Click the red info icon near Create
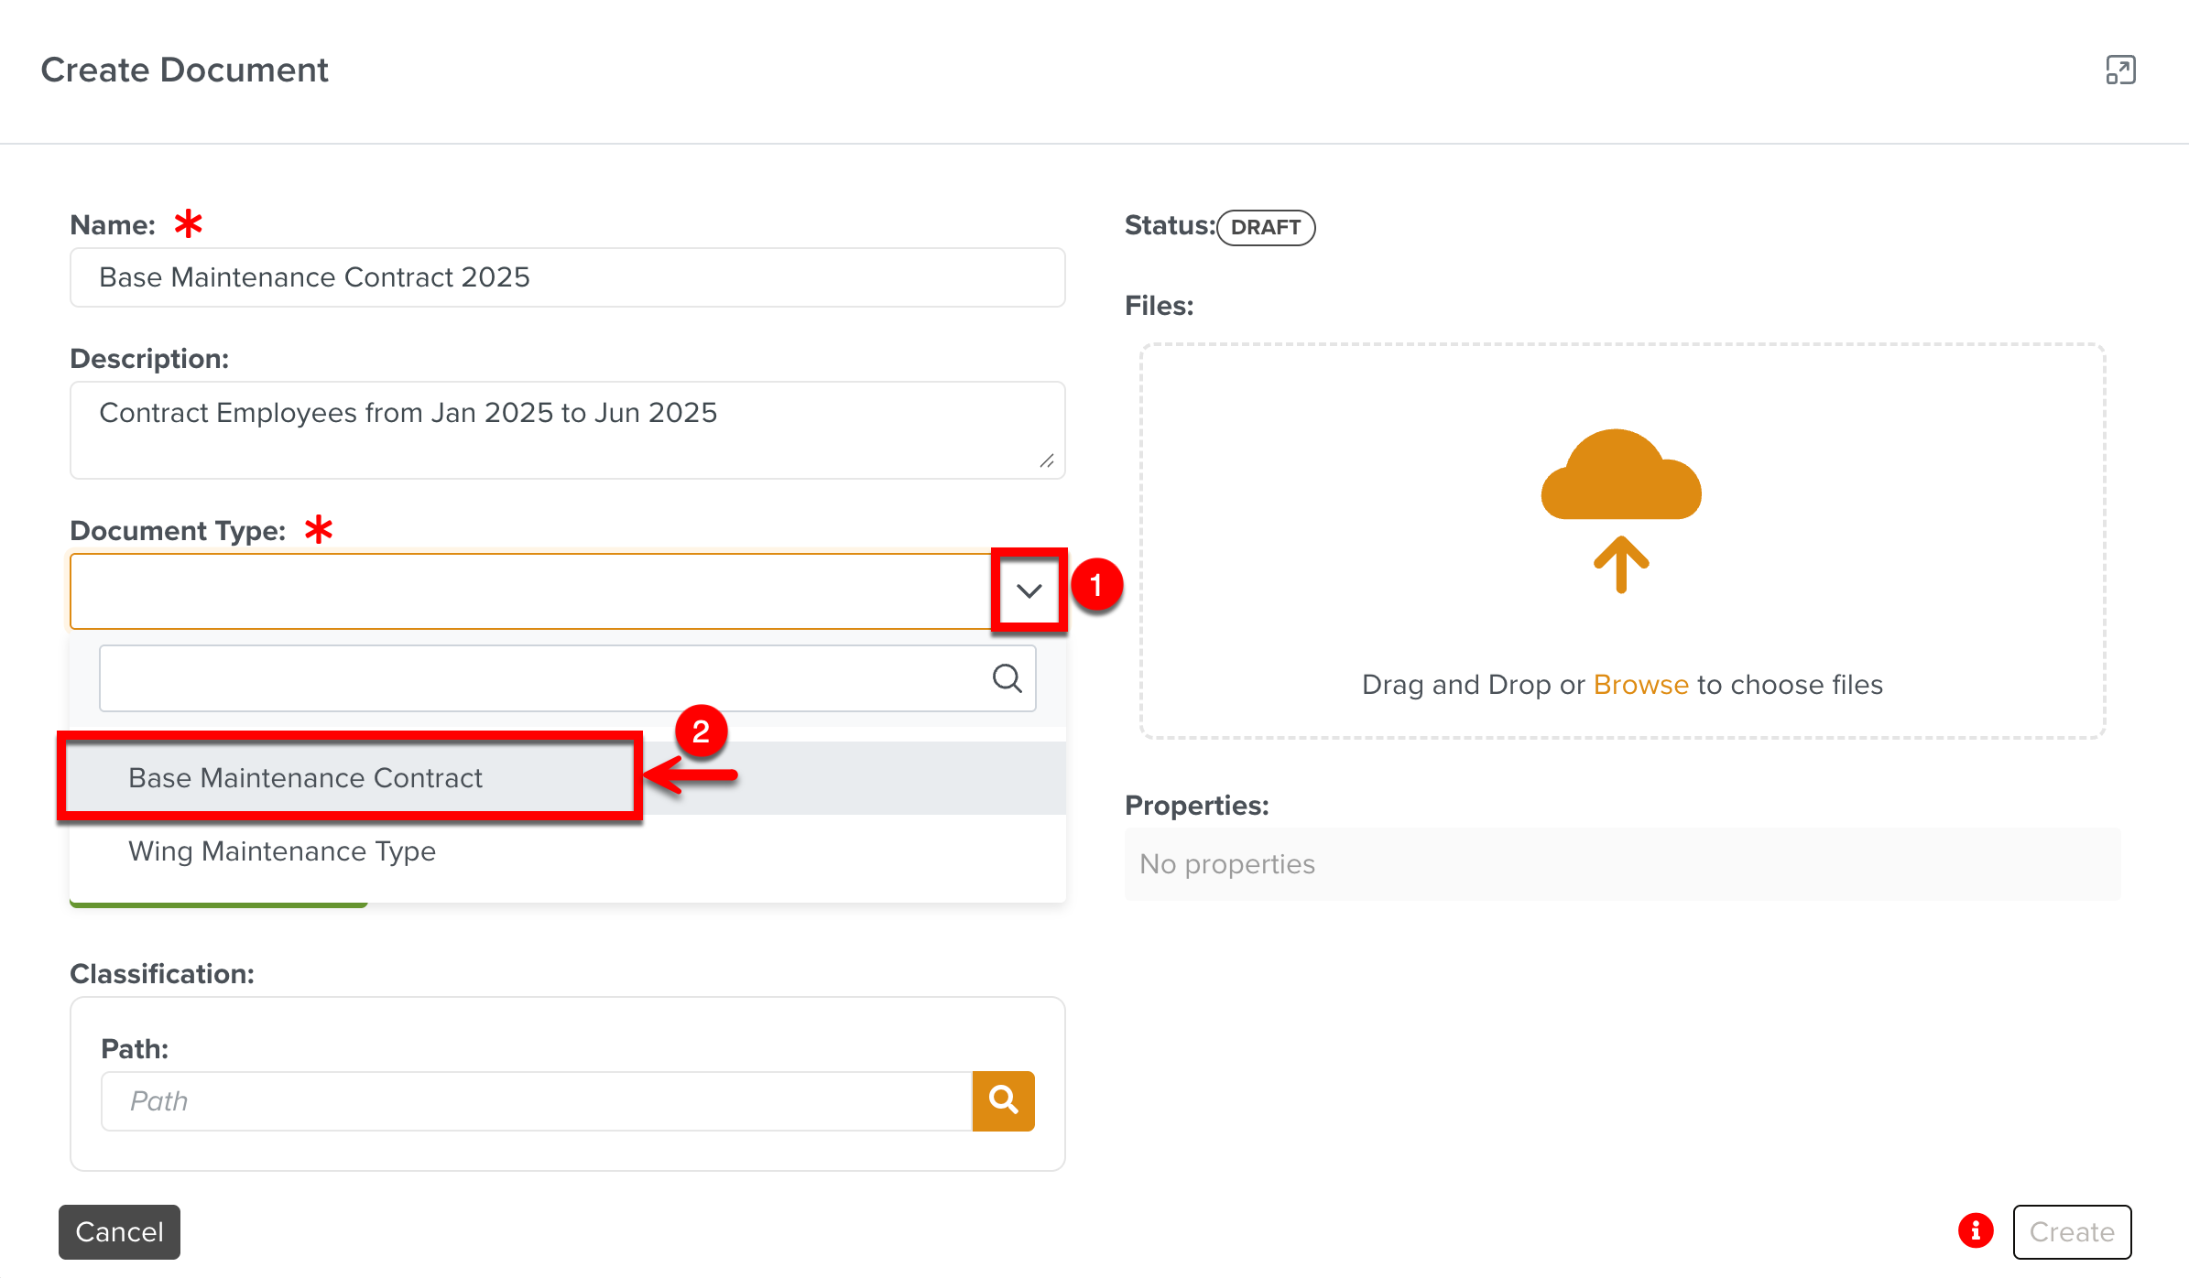Viewport: 2189px width, 1278px height. coord(1976,1231)
